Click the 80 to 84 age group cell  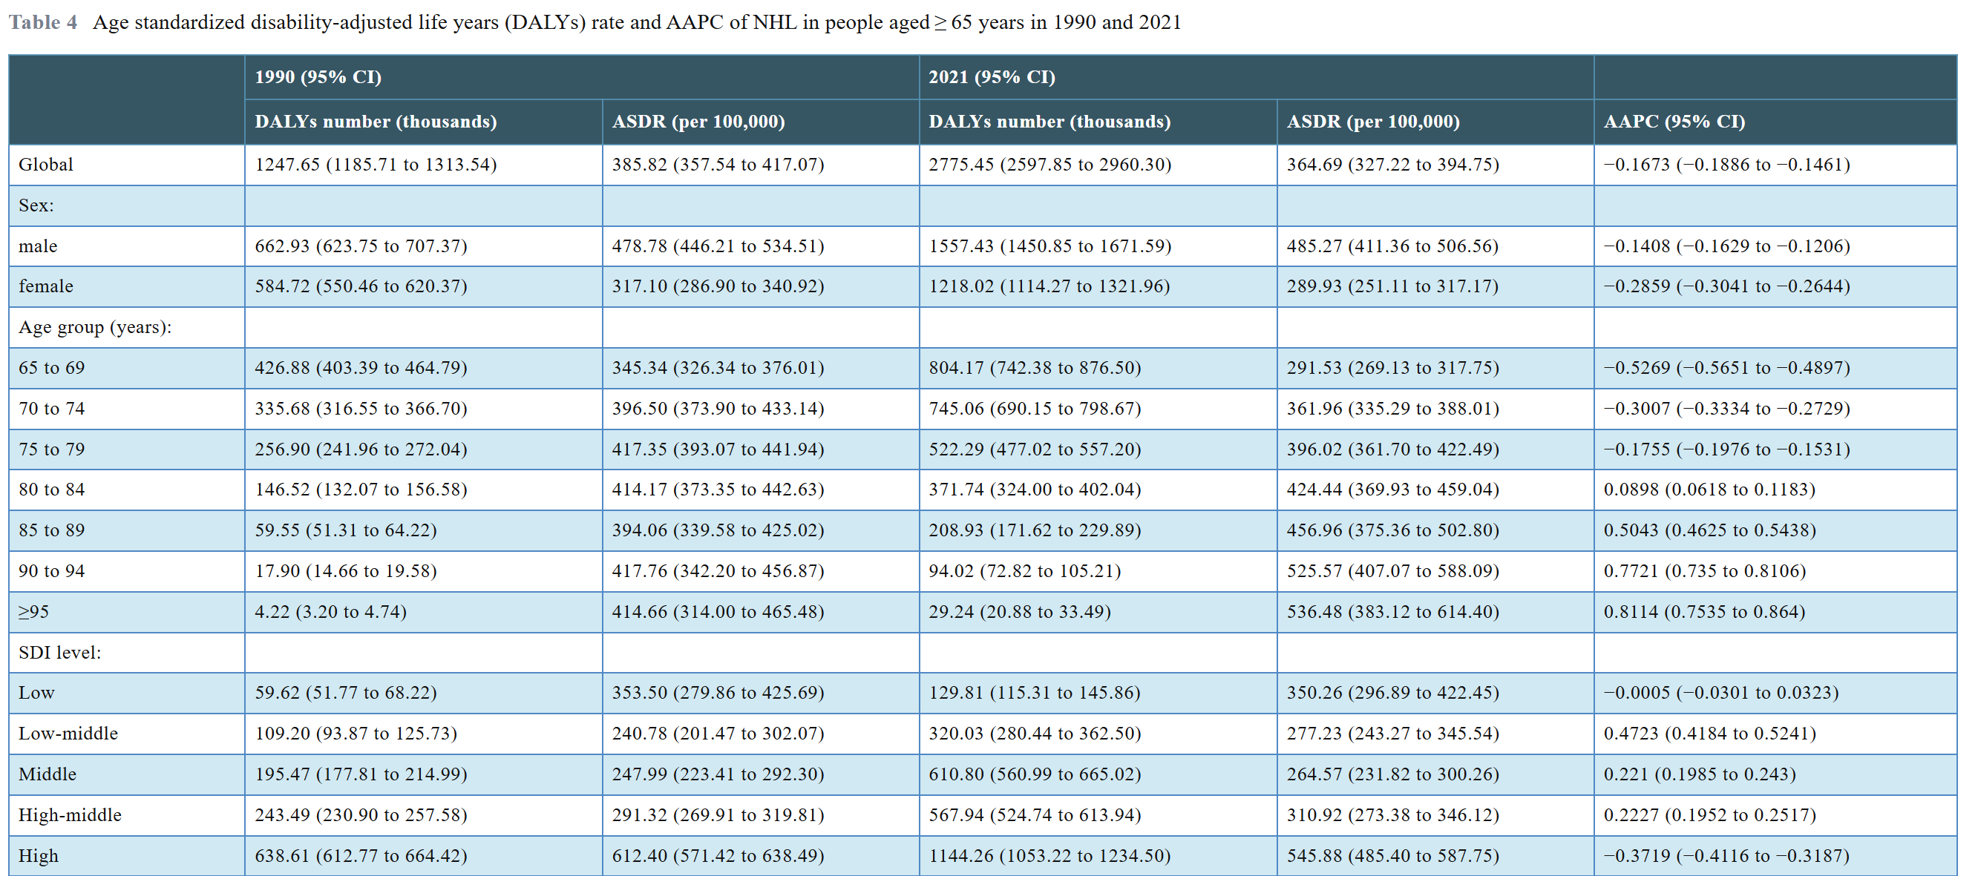[51, 490]
